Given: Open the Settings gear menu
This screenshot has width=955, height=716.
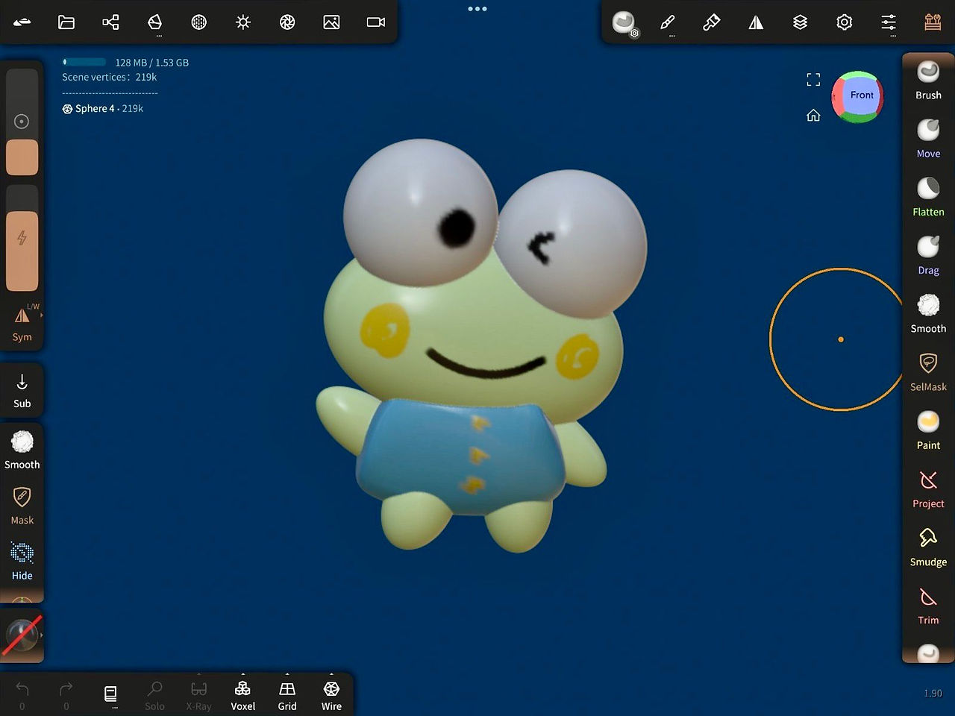Looking at the screenshot, I should tap(845, 22).
